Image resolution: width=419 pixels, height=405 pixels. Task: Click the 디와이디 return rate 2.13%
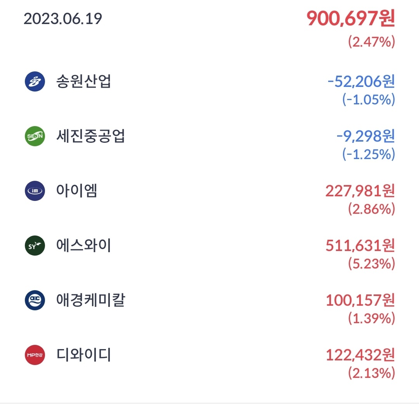[x=371, y=373]
